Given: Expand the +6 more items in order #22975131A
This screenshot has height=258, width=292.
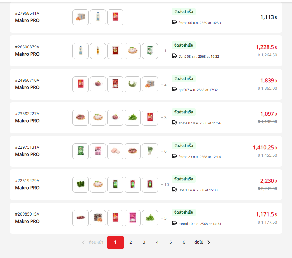Looking at the screenshot, I should point(164,151).
